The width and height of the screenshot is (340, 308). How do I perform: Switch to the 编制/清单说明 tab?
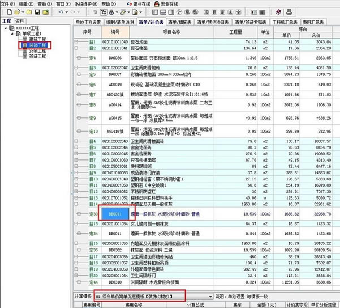tap(120, 22)
